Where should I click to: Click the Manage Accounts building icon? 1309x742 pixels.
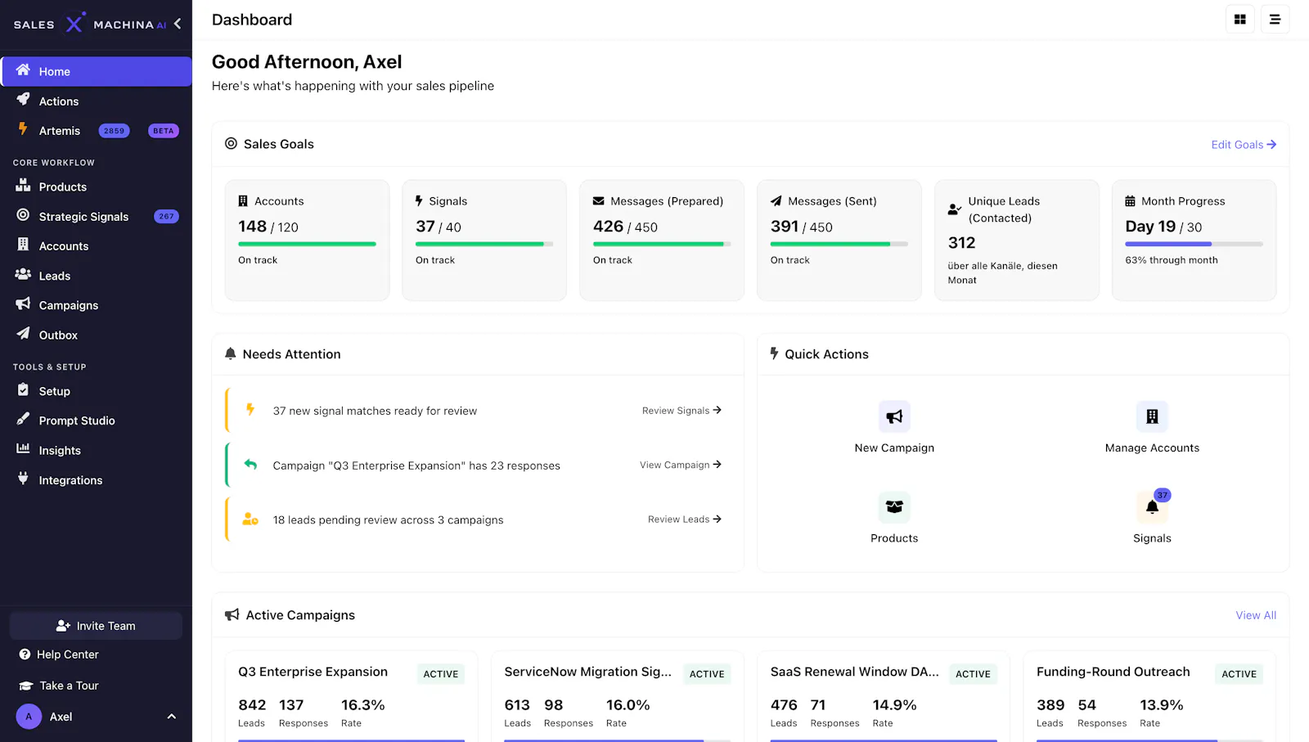pyautogui.click(x=1152, y=416)
